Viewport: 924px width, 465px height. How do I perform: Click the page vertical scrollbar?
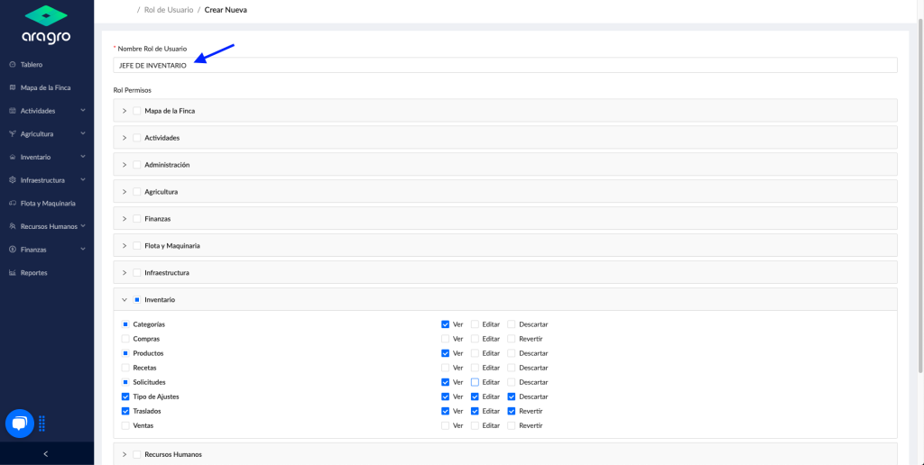click(x=920, y=195)
